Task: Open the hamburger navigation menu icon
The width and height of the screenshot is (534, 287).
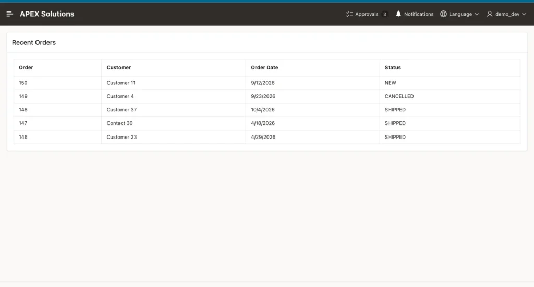Action: click(x=9, y=14)
